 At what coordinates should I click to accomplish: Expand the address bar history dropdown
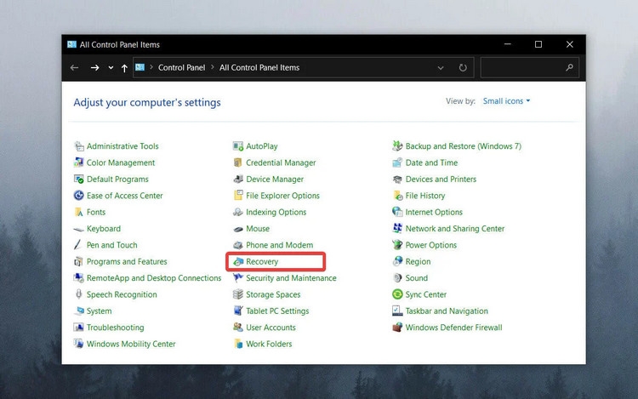click(441, 68)
